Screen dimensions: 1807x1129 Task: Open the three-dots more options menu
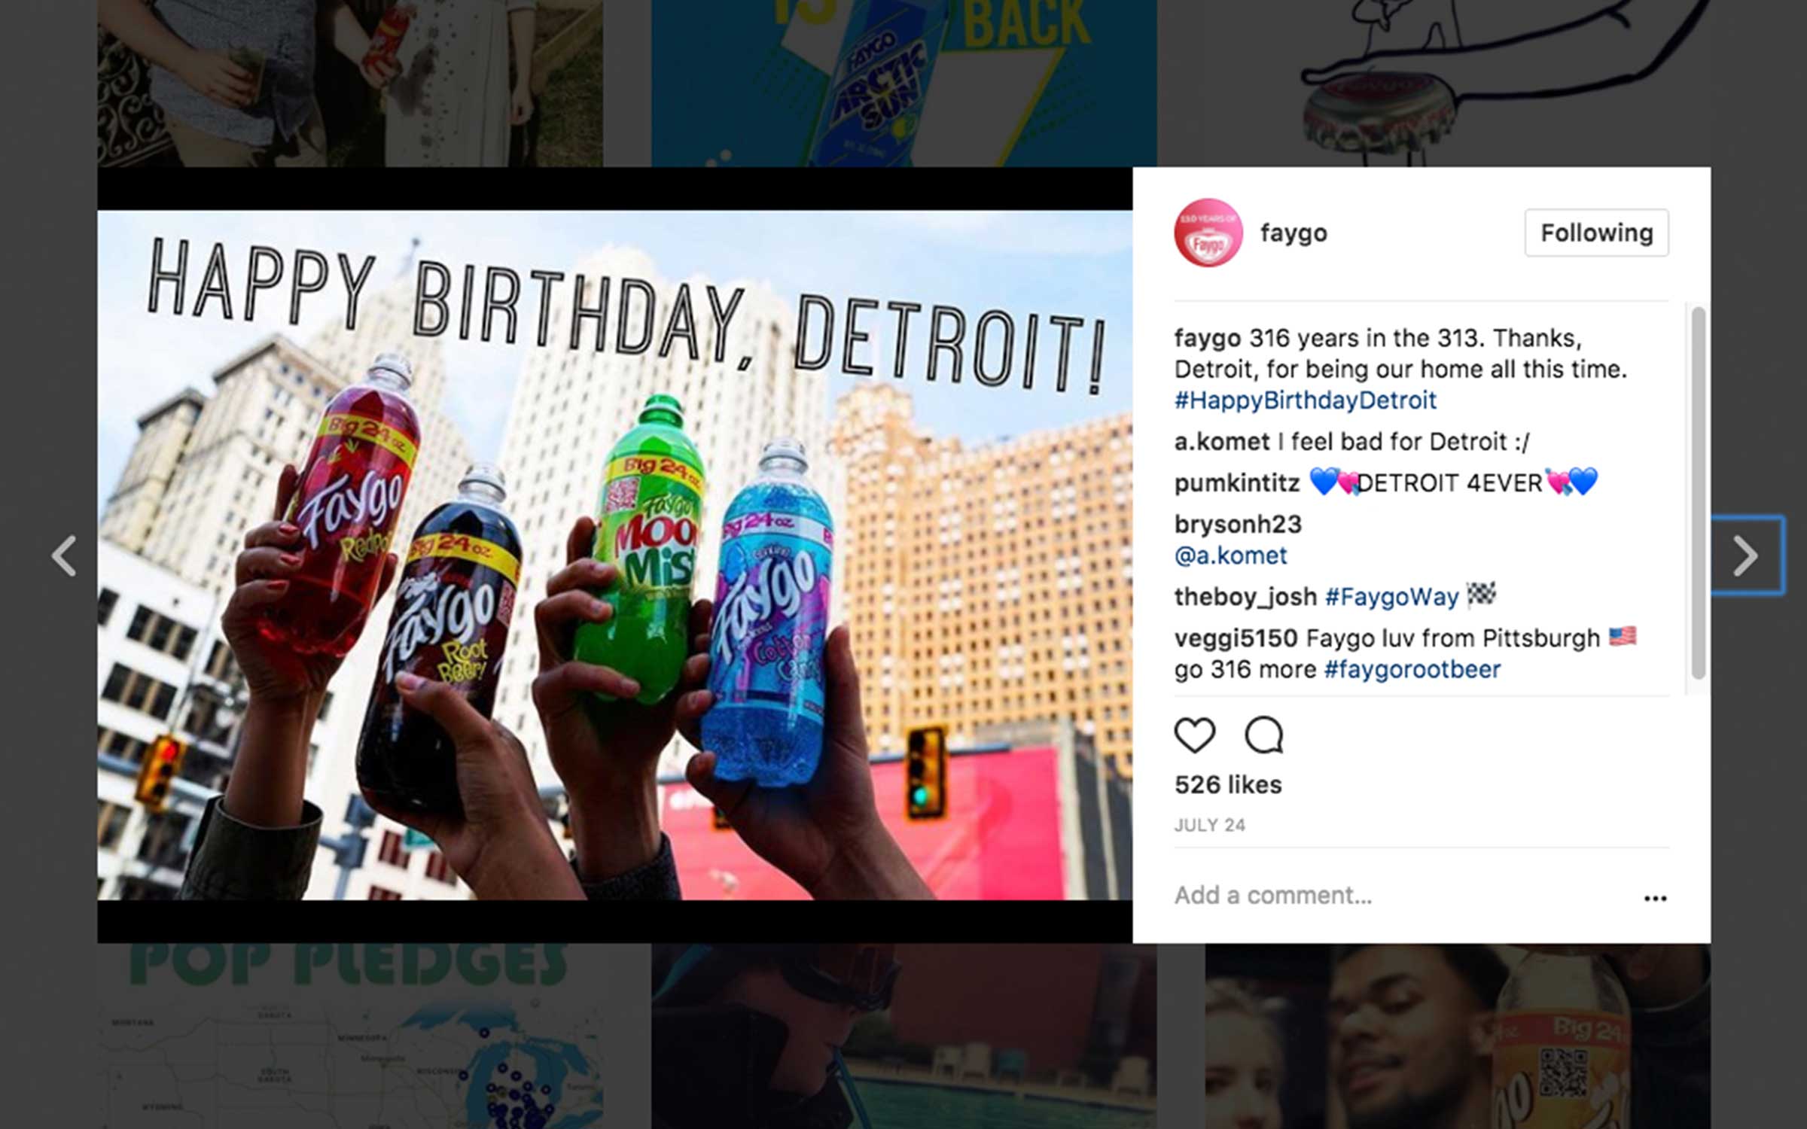tap(1655, 898)
